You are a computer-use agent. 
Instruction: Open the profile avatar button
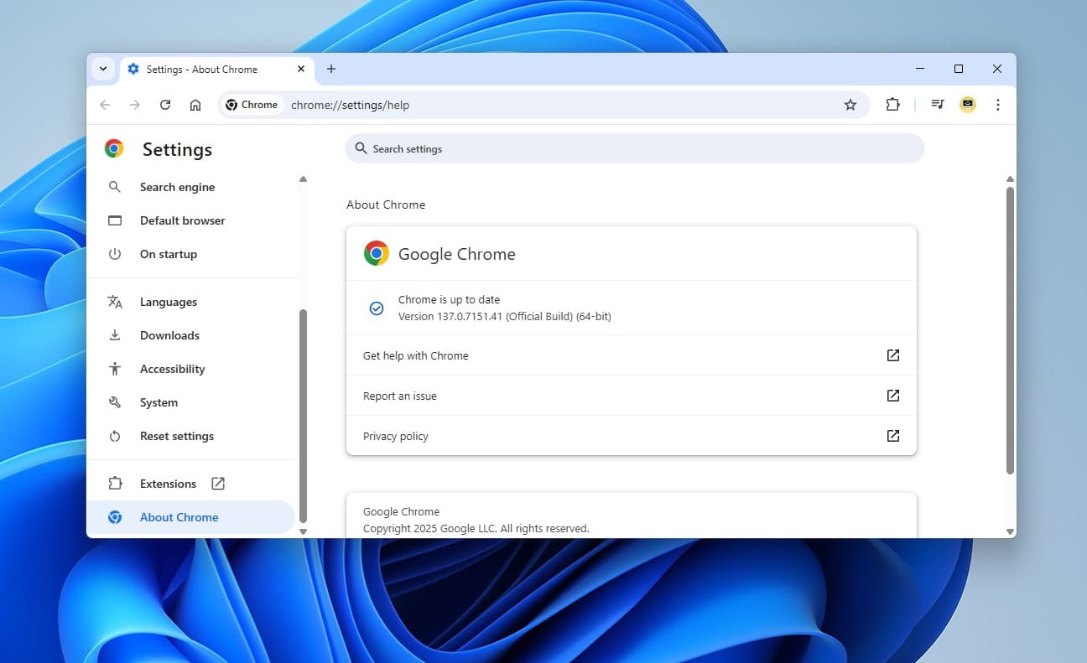click(968, 105)
